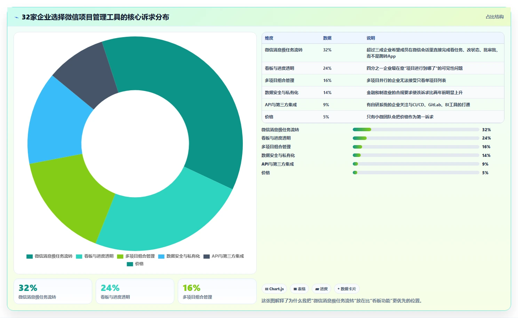Select the 9% cell in the table
Screen dimensions: 518x318
pos(326,105)
